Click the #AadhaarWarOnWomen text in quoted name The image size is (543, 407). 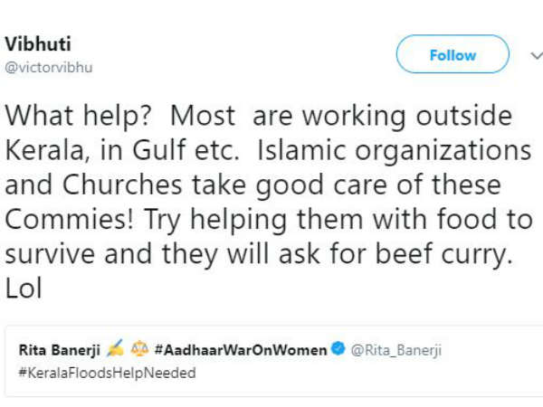point(241,349)
